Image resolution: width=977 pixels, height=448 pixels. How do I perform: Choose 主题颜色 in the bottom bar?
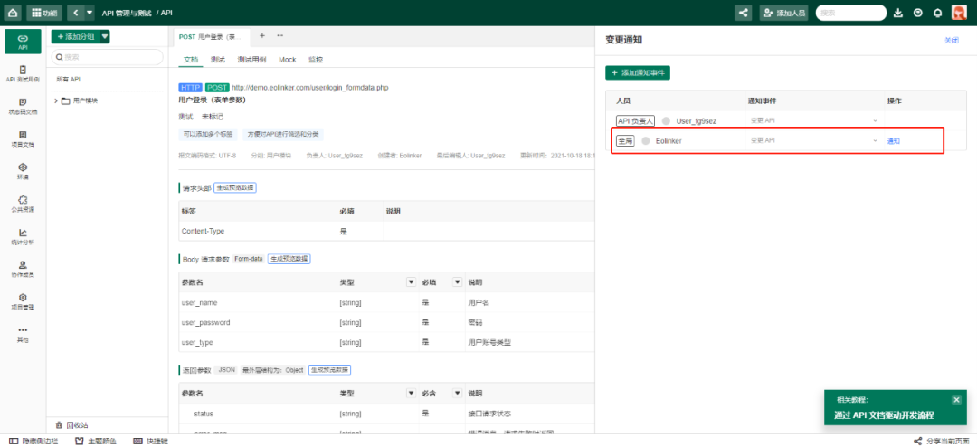97,441
